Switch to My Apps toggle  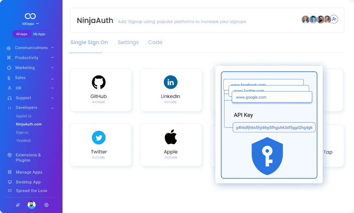click(x=39, y=34)
